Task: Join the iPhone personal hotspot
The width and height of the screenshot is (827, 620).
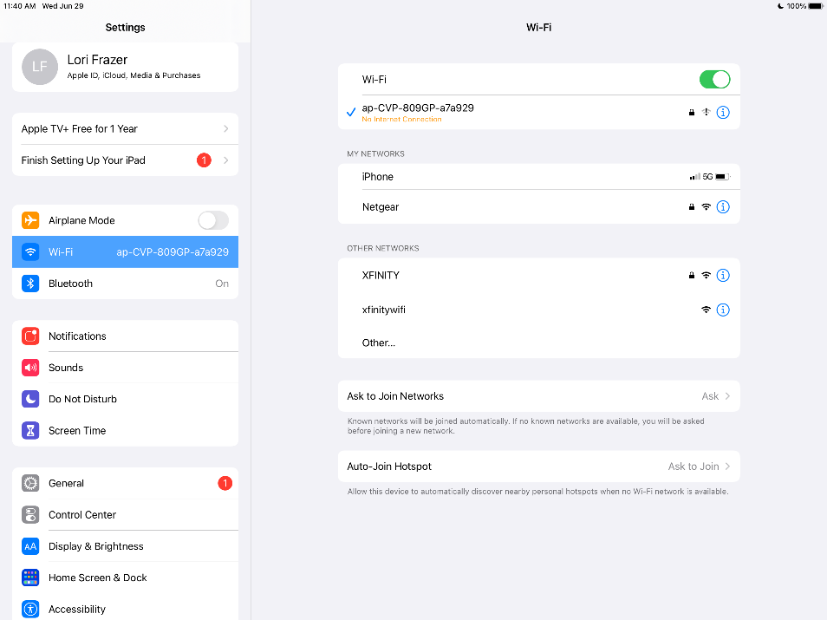Action: click(538, 177)
